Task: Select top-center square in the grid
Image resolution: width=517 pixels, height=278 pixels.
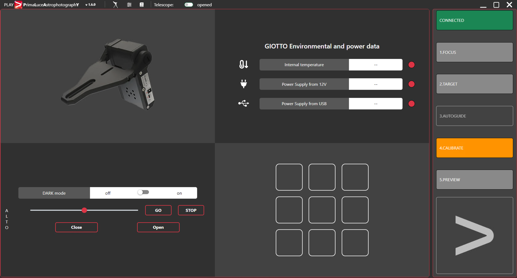Action: [x=322, y=177]
